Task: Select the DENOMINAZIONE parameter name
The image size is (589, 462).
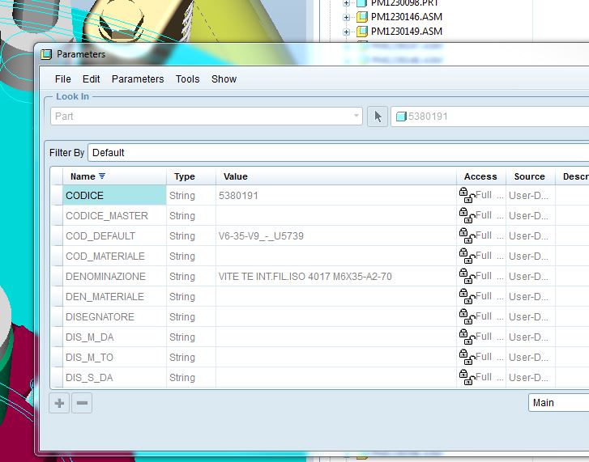Action: [x=114, y=277]
